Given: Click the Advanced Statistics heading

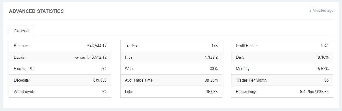Looking at the screenshot, I should pos(37,11).
